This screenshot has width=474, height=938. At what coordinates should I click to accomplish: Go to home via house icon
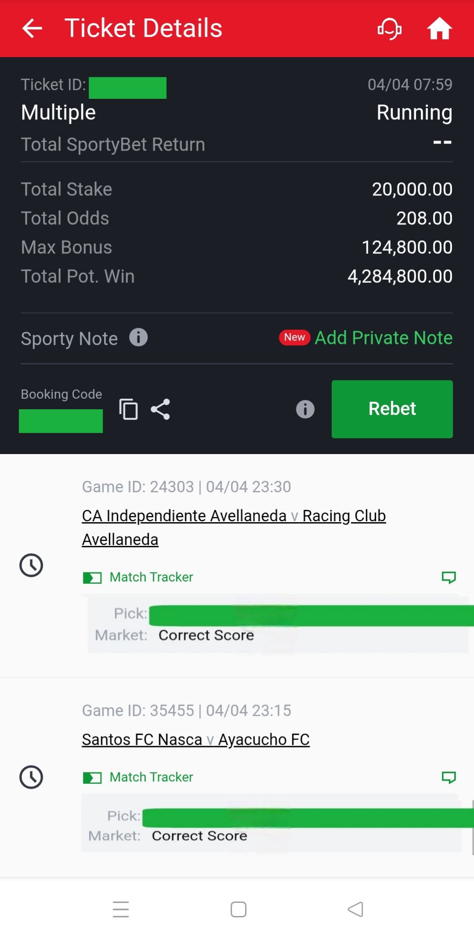(439, 29)
